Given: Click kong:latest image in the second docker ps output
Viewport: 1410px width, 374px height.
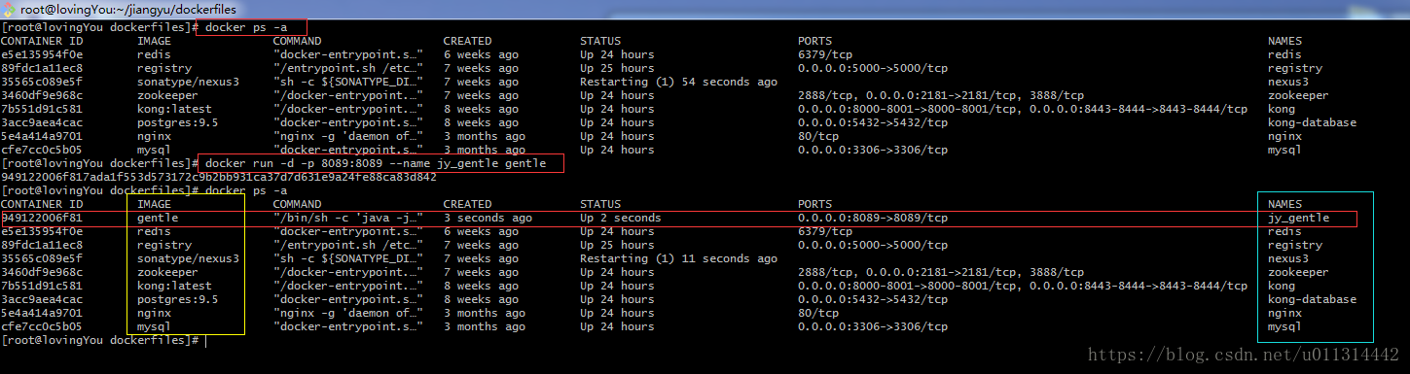Looking at the screenshot, I should coord(174,286).
